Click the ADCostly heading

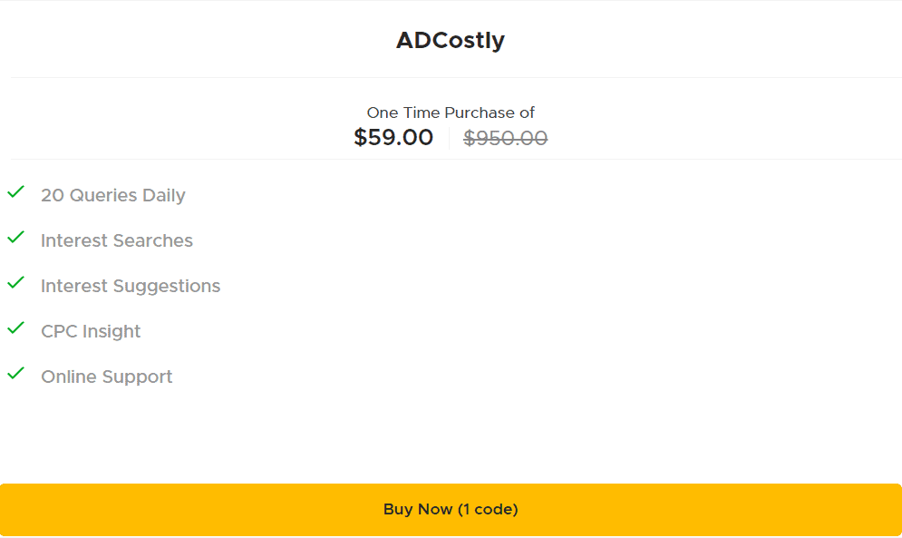click(451, 40)
